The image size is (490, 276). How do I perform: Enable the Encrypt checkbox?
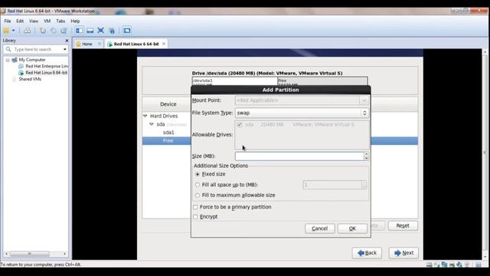(195, 217)
